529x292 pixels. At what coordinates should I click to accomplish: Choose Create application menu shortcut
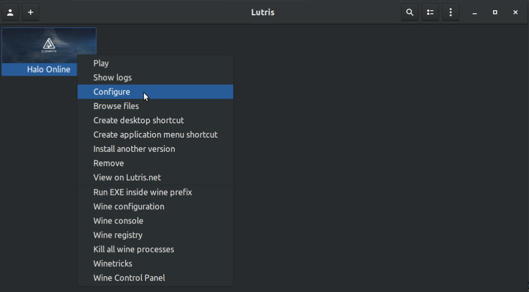[x=155, y=134]
